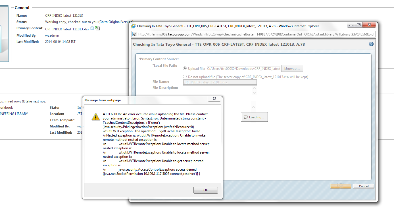Minimize the Checking In popup window
Screen dimensions: 394x218
(x=351, y=25)
